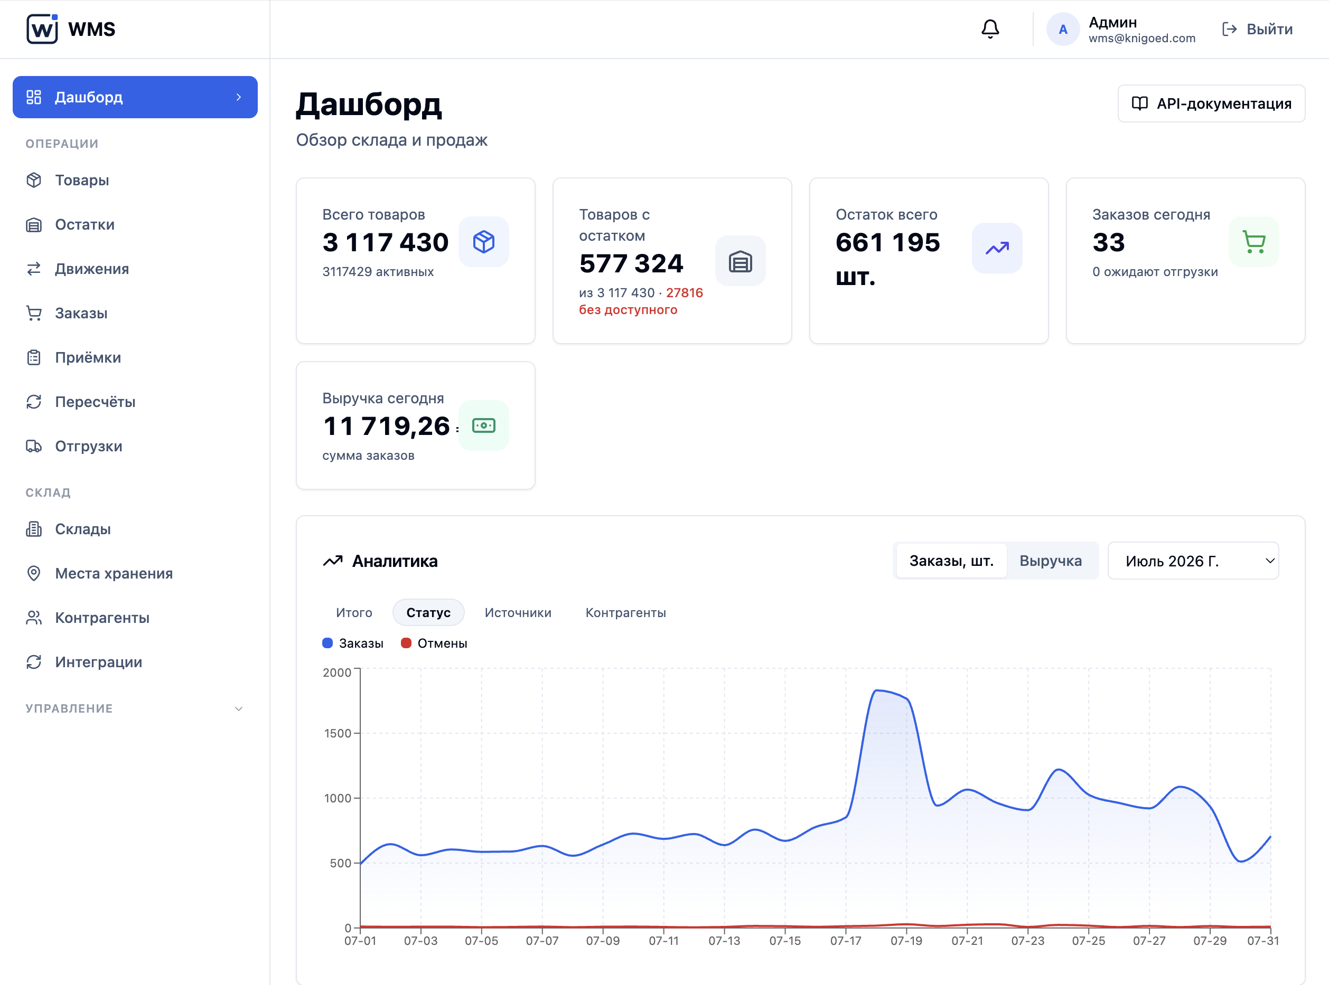Image resolution: width=1329 pixels, height=985 pixels.
Task: Click the Выйти logout button
Action: tap(1257, 29)
